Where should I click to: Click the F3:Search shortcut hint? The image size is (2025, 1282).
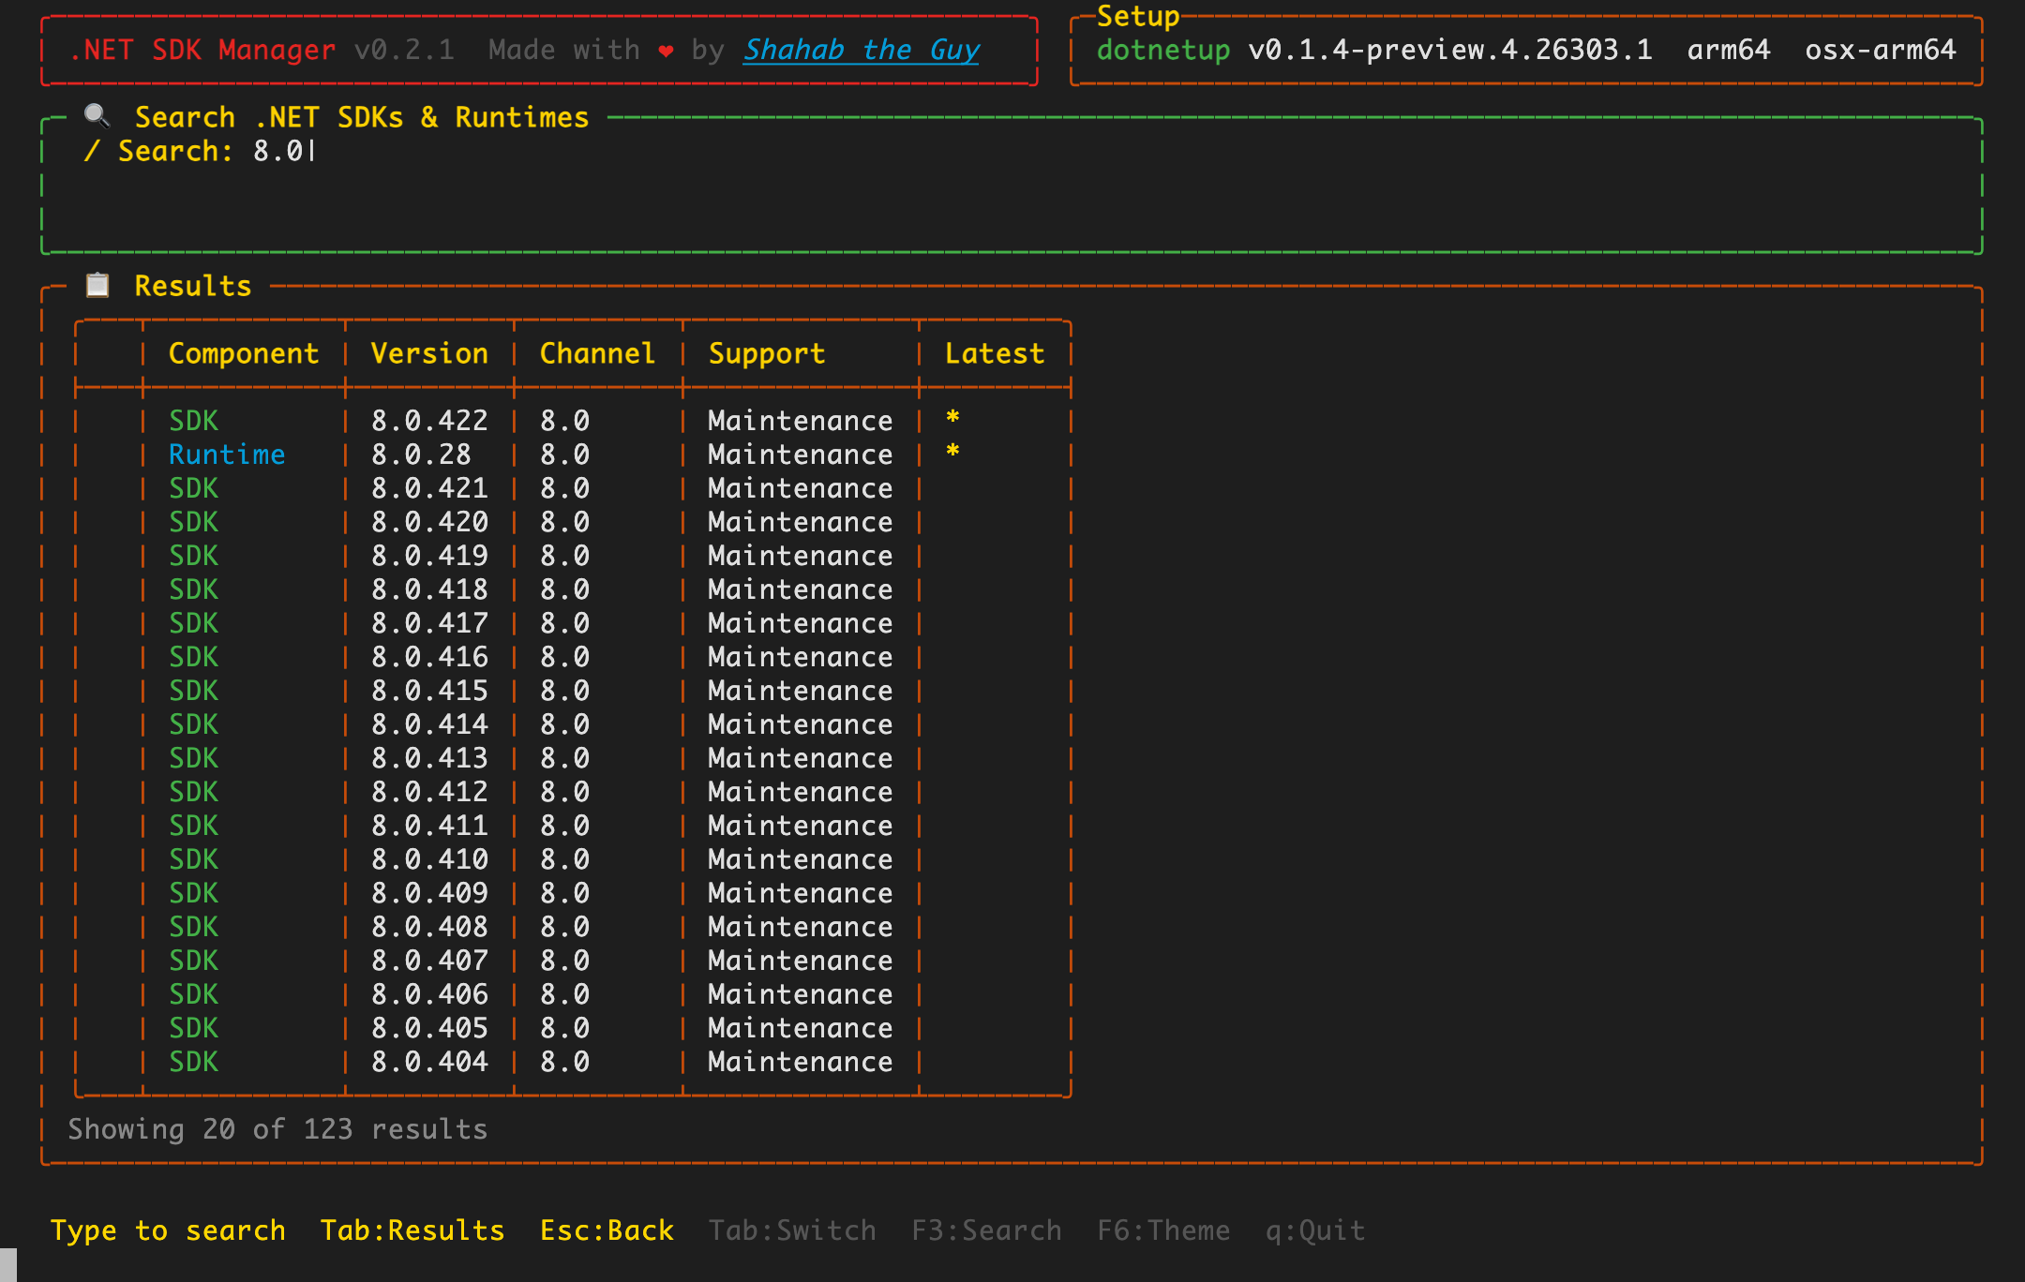tap(986, 1230)
